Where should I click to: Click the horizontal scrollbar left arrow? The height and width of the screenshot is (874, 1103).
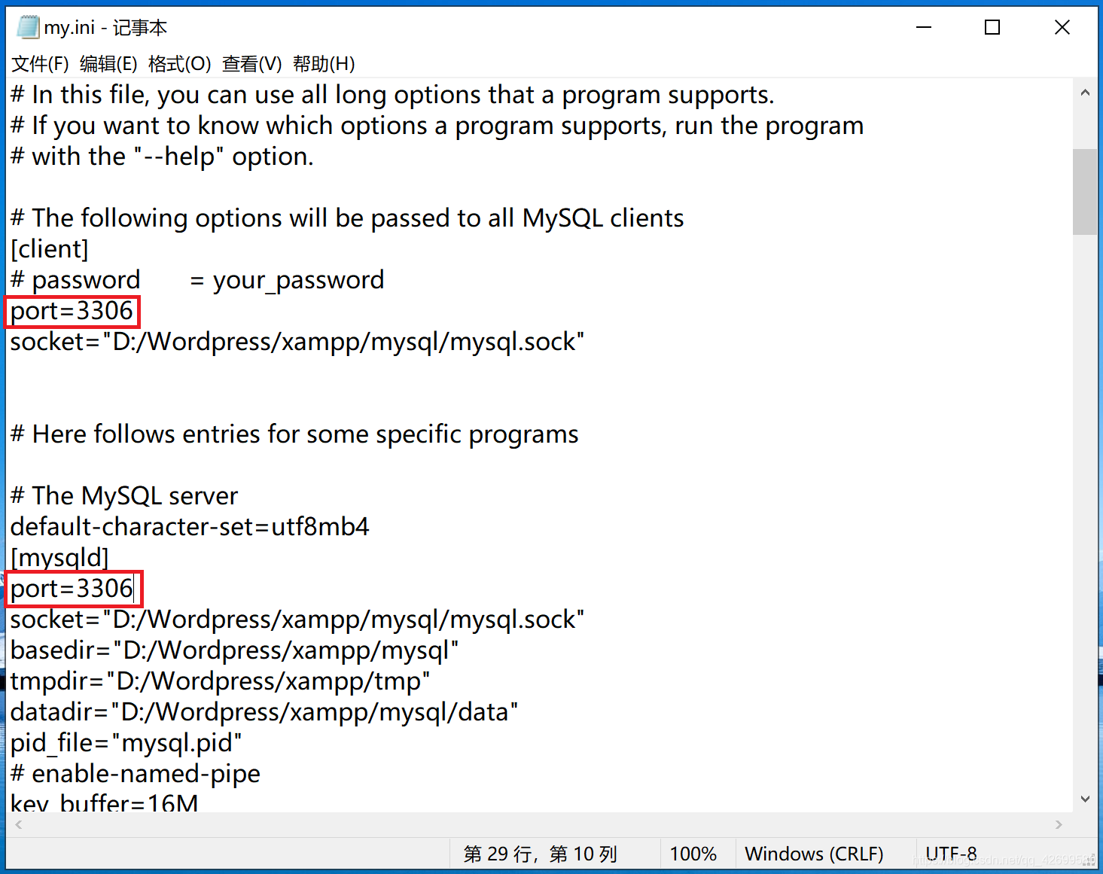tap(19, 825)
